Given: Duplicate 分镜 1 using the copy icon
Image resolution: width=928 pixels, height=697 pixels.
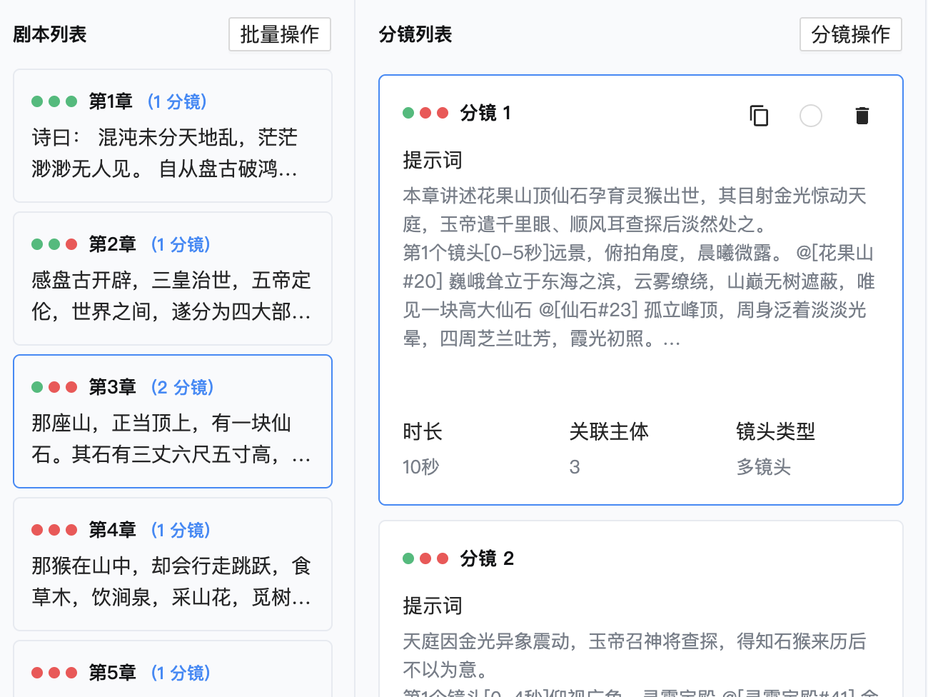Looking at the screenshot, I should [x=759, y=115].
